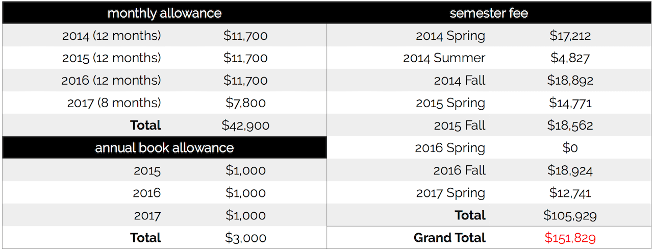Click the 2014 Spring semester label

450,36
